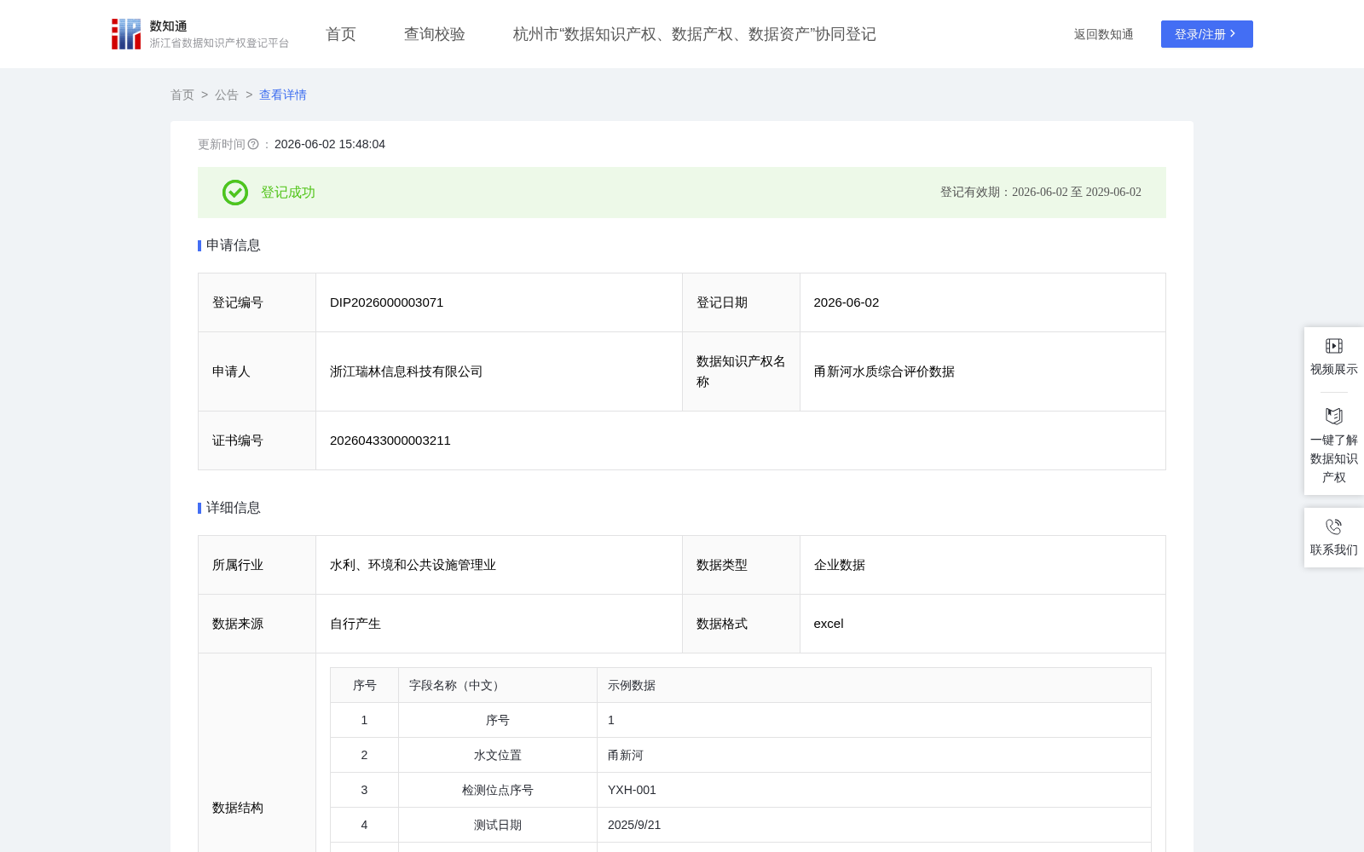1364x852 pixels.
Task: Click the 登记日期 label cell
Action: tap(741, 302)
